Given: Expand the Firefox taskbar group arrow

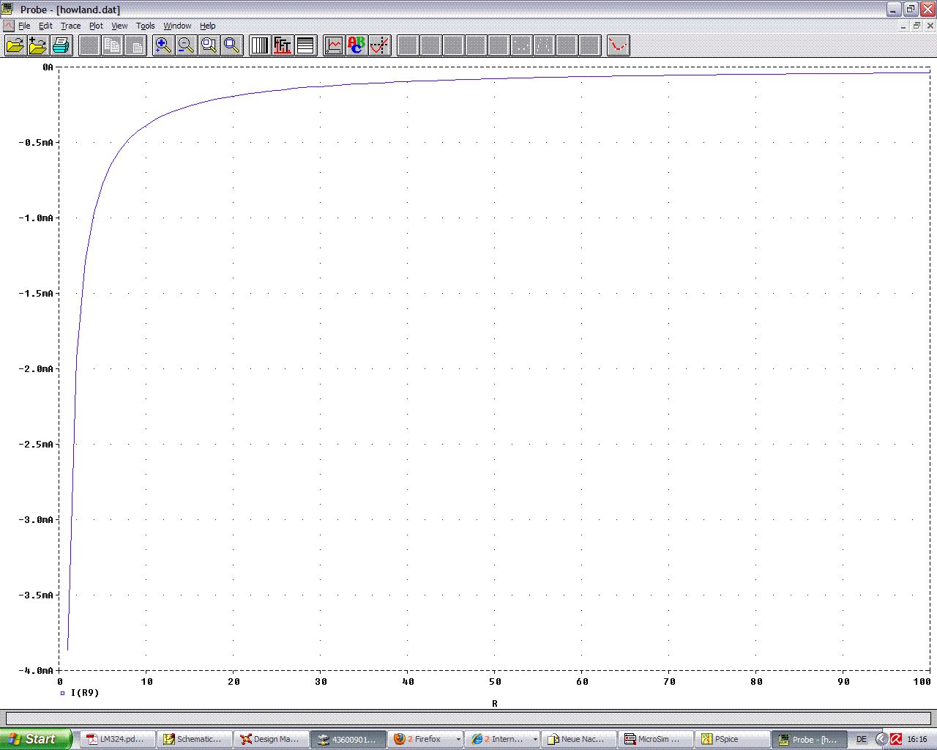Looking at the screenshot, I should (458, 739).
